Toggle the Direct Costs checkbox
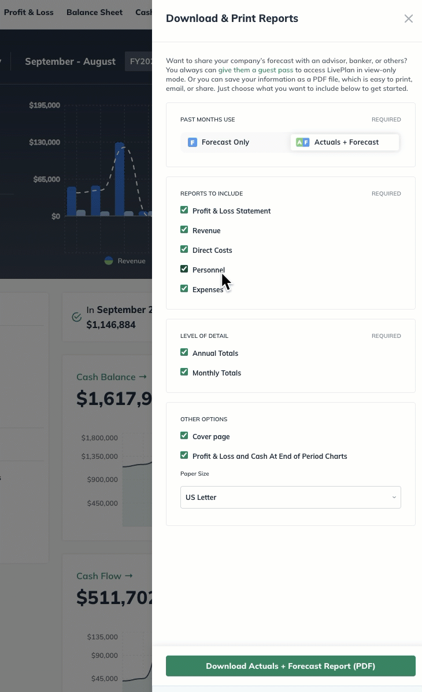Viewport: 422px width, 692px height. tap(184, 250)
